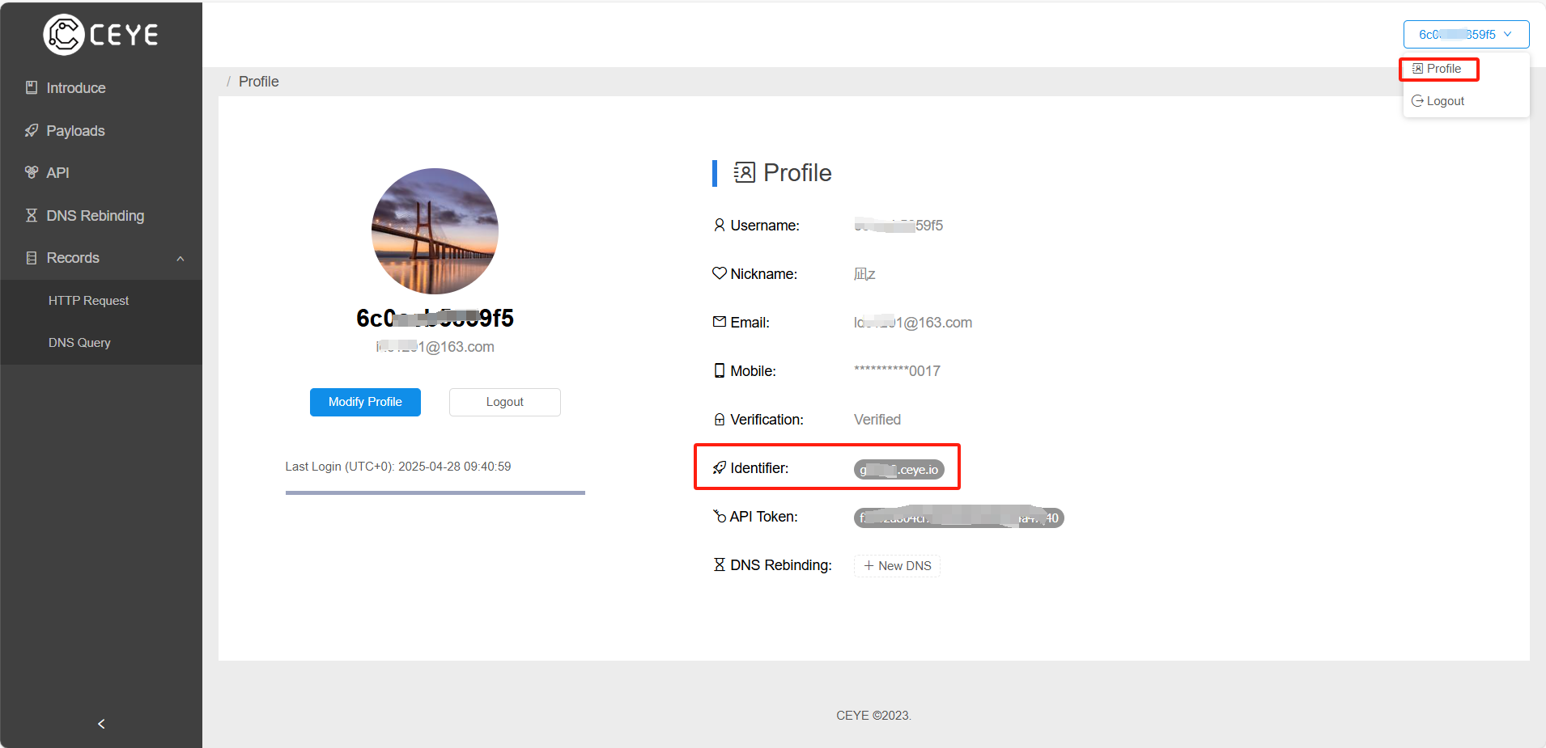Click the Email envelope icon
1546x748 pixels.
[x=719, y=322]
